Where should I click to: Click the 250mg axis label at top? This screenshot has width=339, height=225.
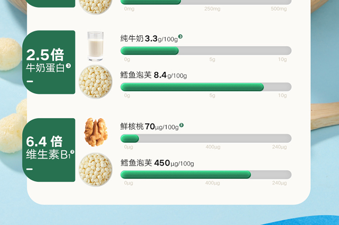point(212,9)
